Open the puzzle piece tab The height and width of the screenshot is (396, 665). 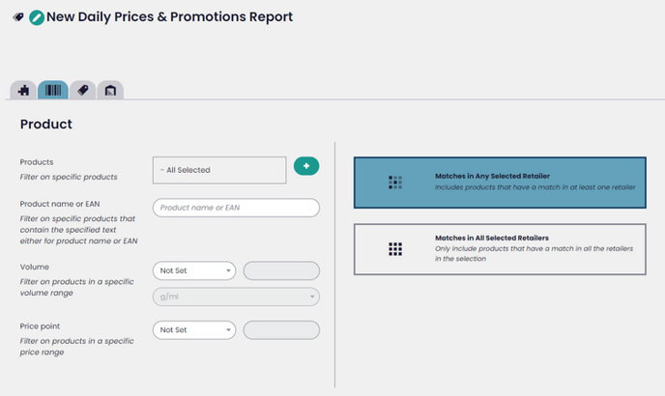tap(23, 90)
